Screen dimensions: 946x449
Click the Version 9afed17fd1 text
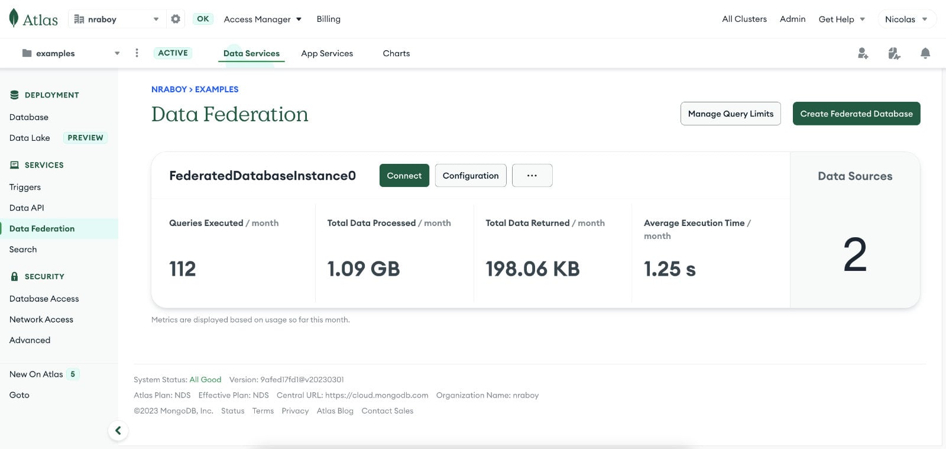pos(286,380)
